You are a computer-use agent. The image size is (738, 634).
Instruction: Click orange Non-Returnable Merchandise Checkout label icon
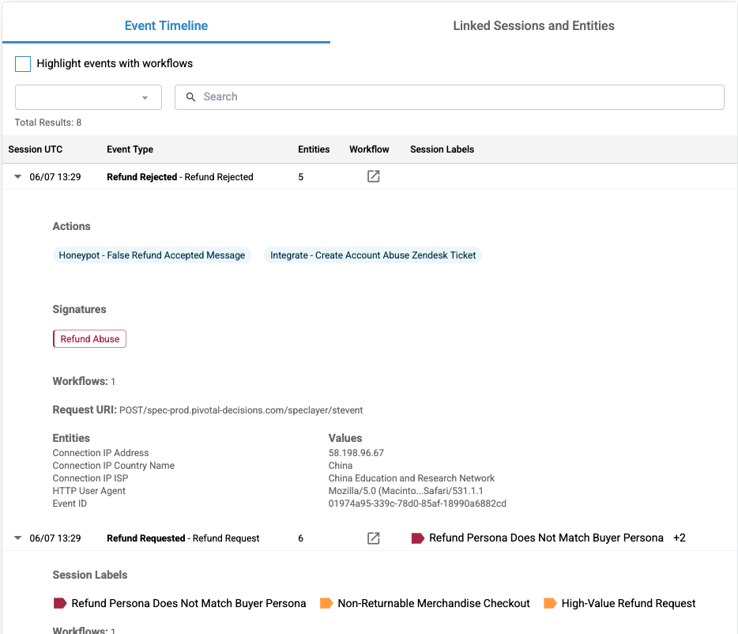pos(326,603)
